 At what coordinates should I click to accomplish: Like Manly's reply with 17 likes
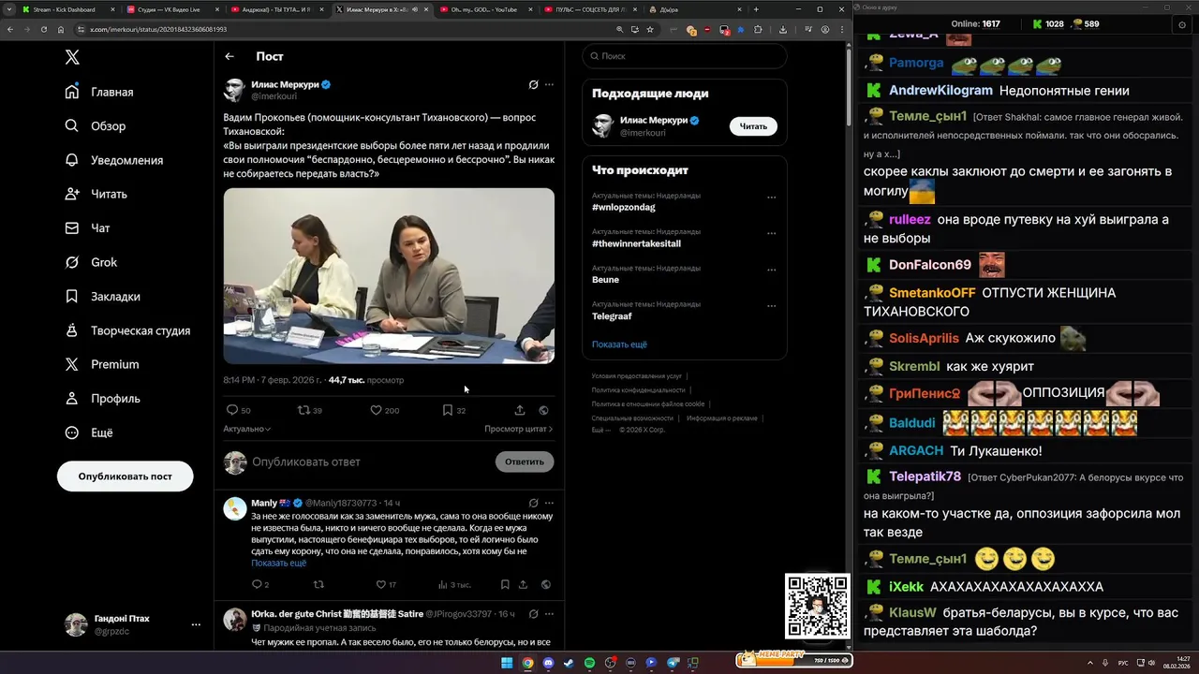[x=381, y=584]
